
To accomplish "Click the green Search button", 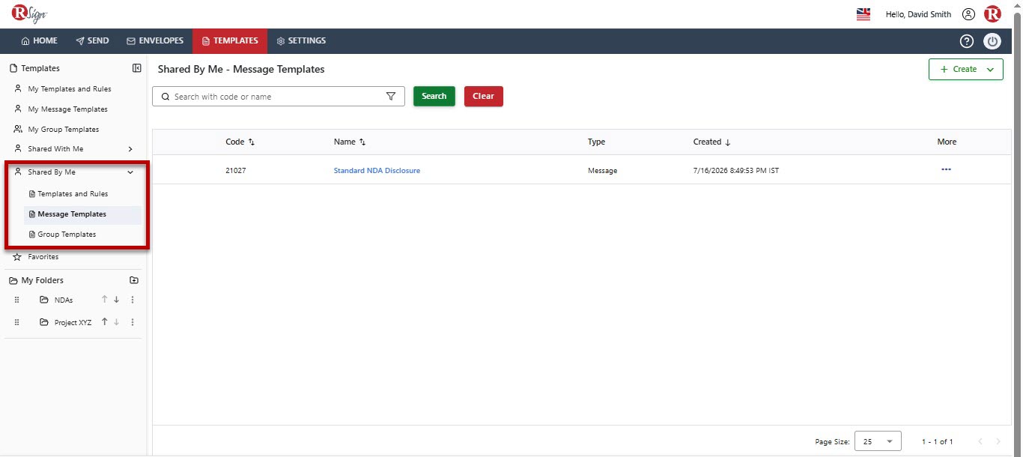I will tap(434, 96).
